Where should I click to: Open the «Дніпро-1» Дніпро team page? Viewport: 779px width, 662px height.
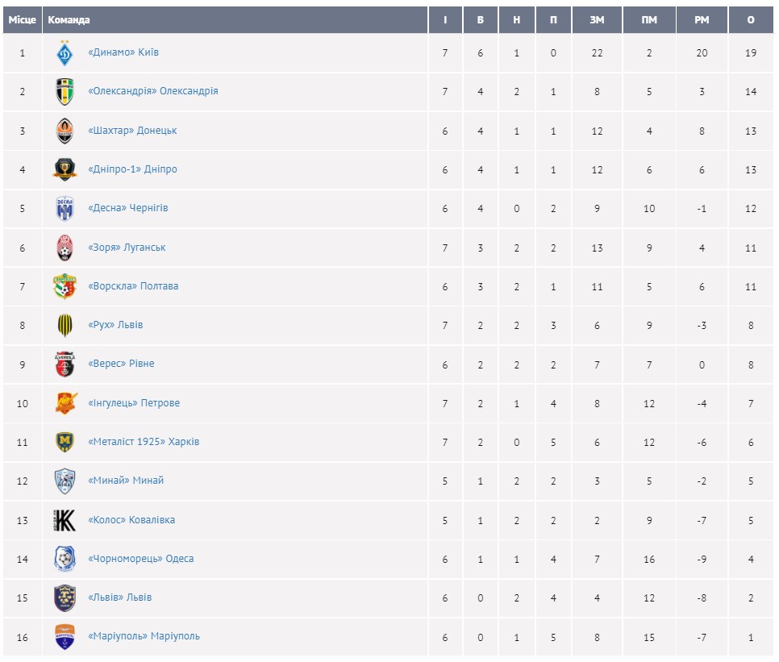(x=132, y=169)
